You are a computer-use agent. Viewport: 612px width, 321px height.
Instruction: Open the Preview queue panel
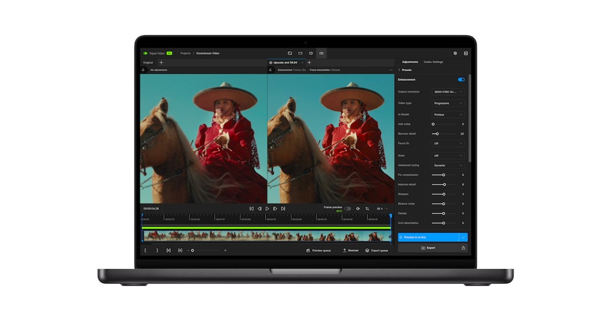coord(319,250)
